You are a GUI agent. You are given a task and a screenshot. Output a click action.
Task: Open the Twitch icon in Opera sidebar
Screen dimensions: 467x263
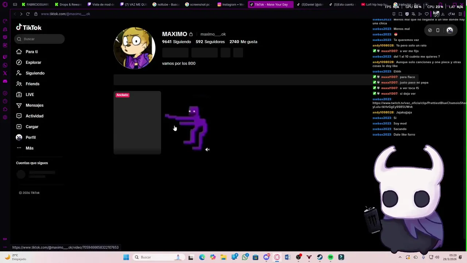click(5, 57)
